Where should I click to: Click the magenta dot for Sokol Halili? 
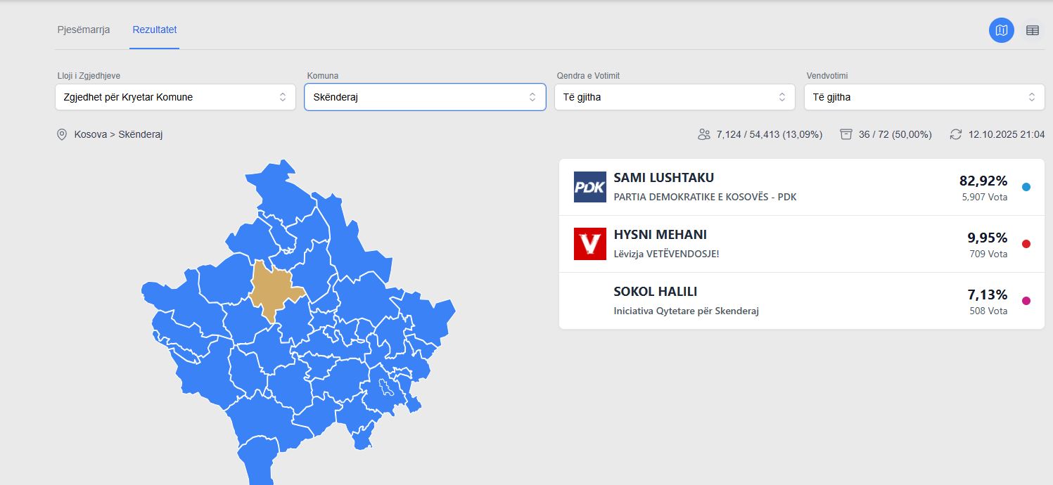click(1026, 301)
